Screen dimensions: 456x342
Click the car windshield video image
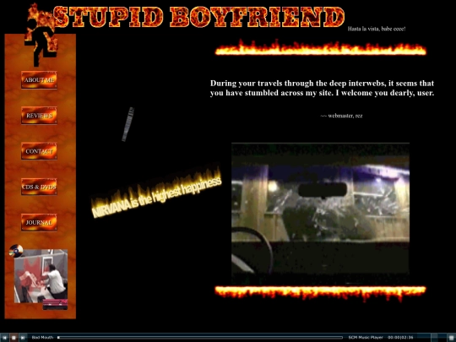coord(321,214)
